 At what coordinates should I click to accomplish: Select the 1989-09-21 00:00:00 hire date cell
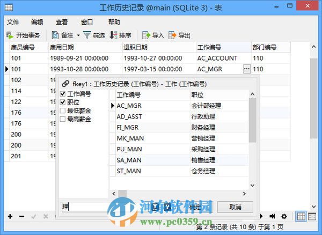pos(85,58)
